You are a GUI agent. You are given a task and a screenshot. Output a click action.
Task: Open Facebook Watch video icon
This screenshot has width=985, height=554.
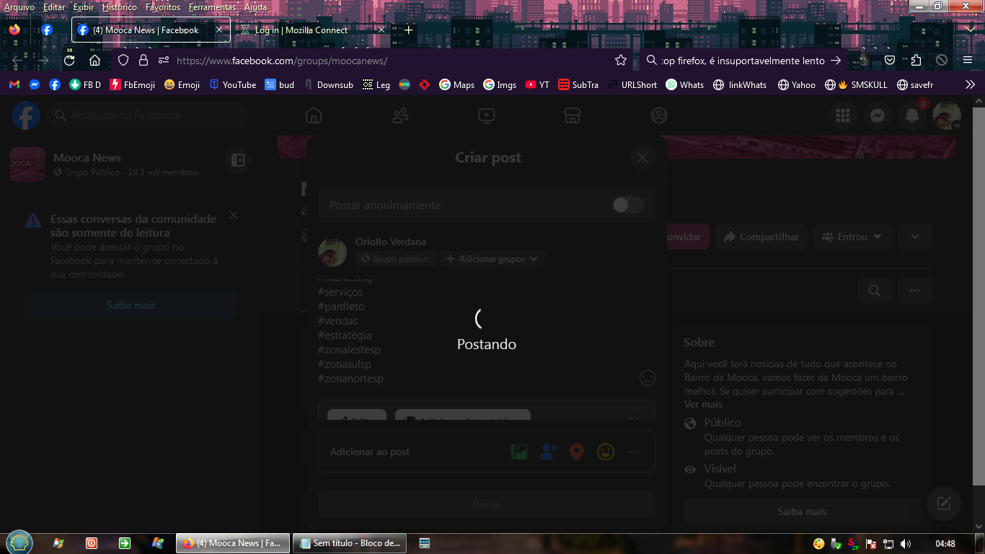(486, 115)
